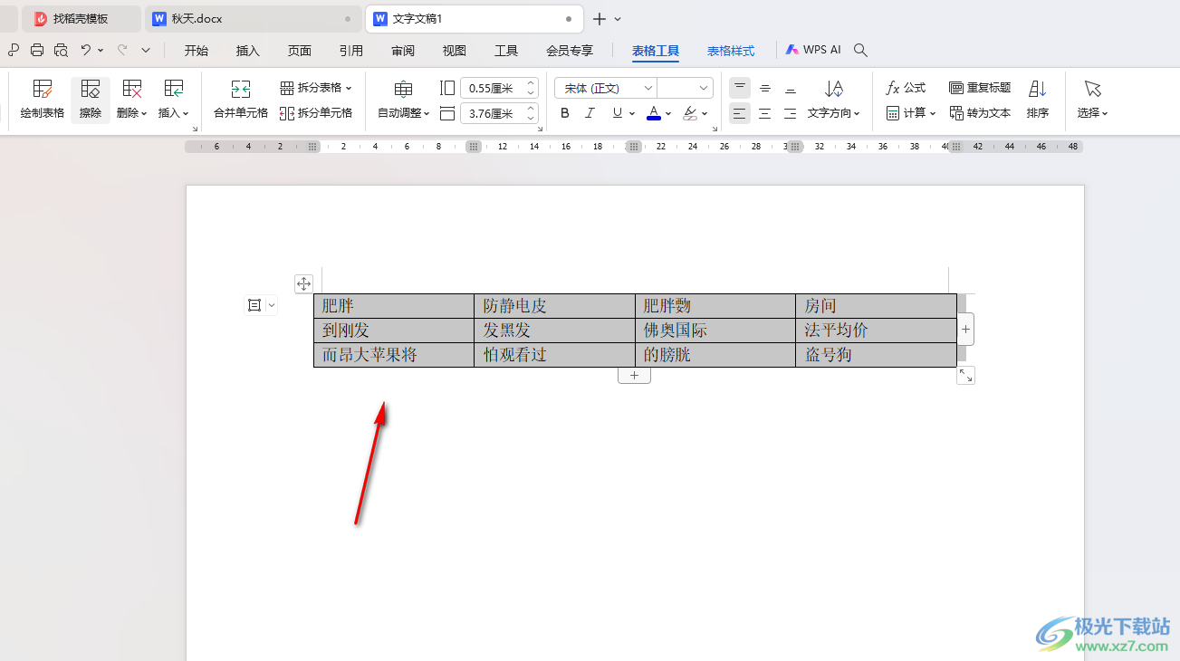Click the undo arrow icon
The image size is (1180, 661).
coord(86,51)
